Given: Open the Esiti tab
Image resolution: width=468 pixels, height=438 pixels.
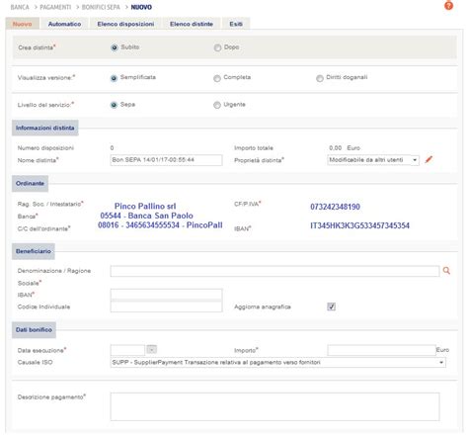Looking at the screenshot, I should point(236,24).
